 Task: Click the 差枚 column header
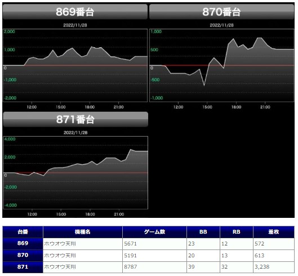(274, 232)
